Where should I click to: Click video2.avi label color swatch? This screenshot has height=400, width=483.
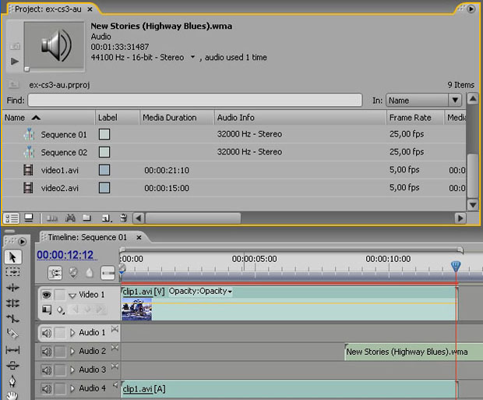click(x=104, y=188)
